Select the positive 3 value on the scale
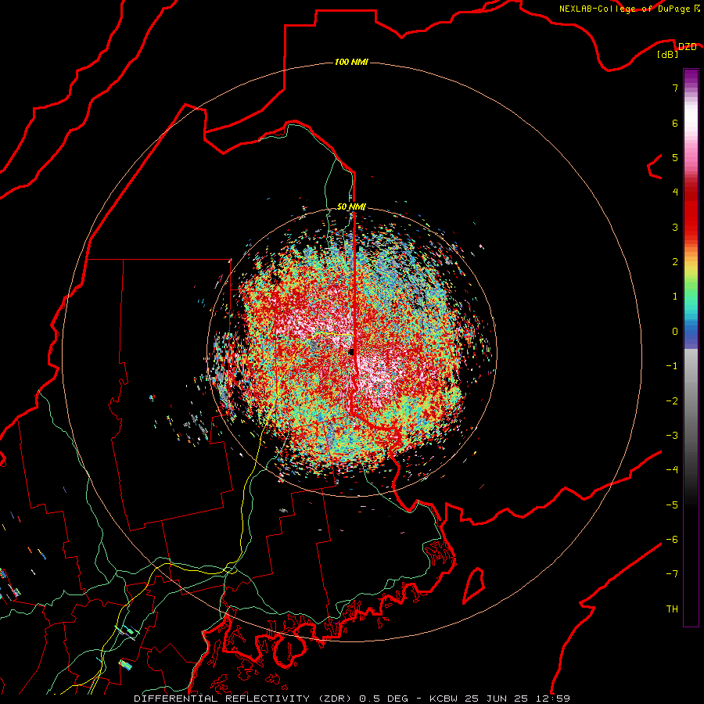Viewport: 704px width, 704px height. pos(675,227)
